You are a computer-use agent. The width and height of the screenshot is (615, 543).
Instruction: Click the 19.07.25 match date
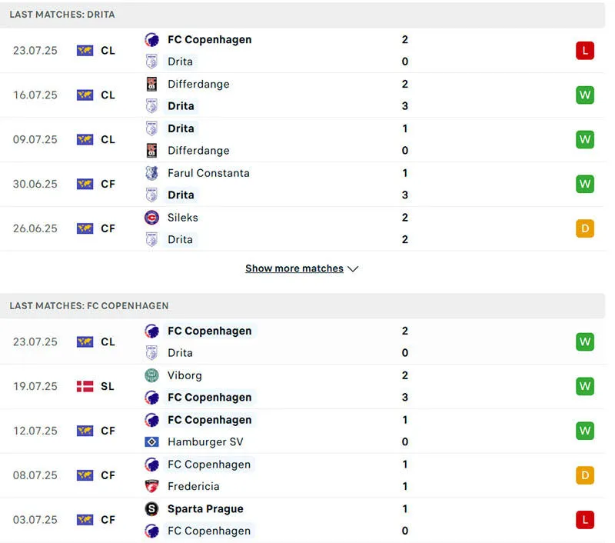pyautogui.click(x=35, y=387)
